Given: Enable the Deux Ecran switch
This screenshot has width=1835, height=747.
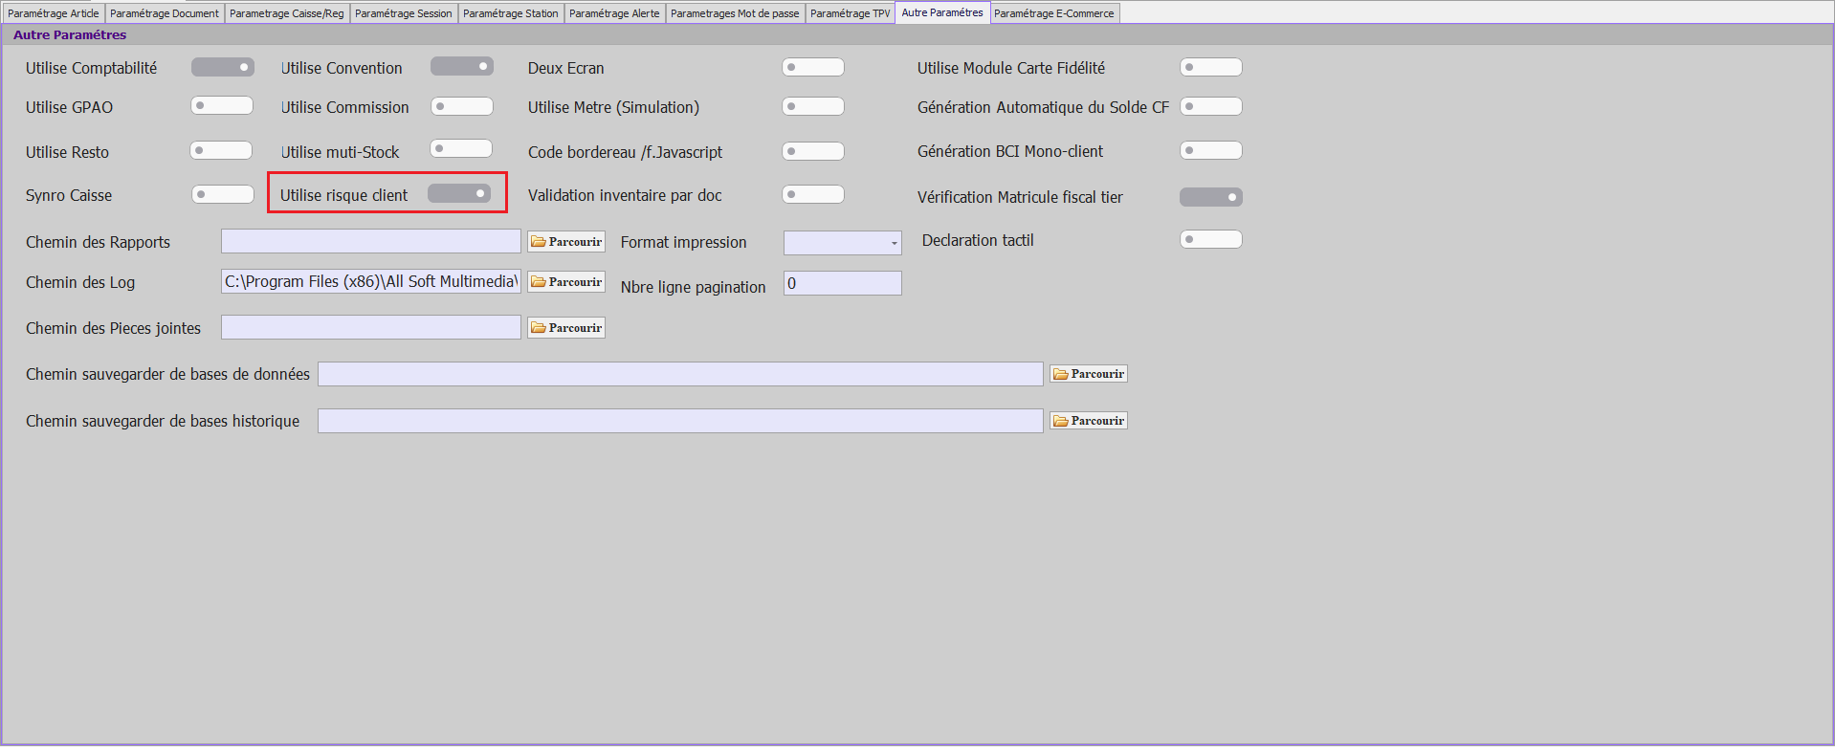Looking at the screenshot, I should click(x=813, y=67).
